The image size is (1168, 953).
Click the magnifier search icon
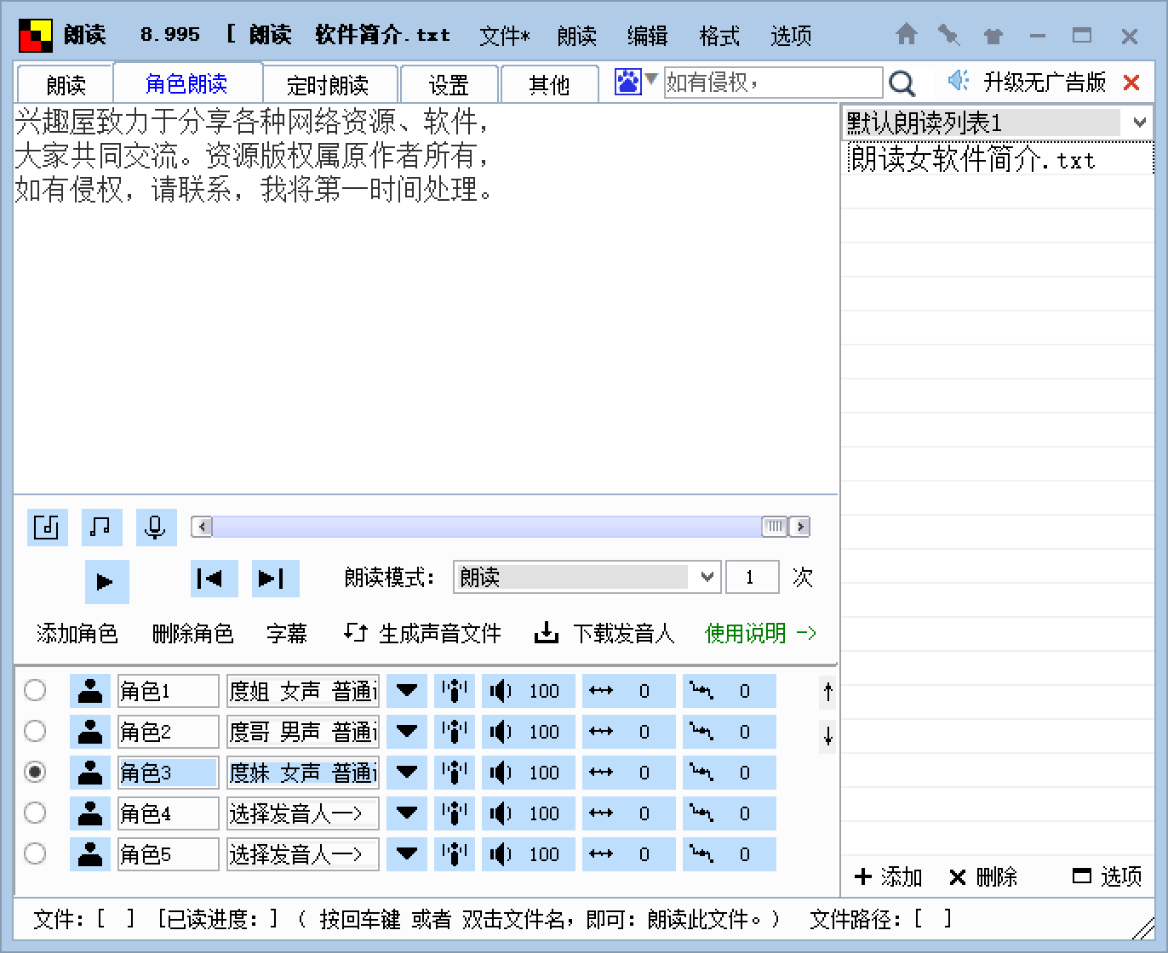(902, 83)
